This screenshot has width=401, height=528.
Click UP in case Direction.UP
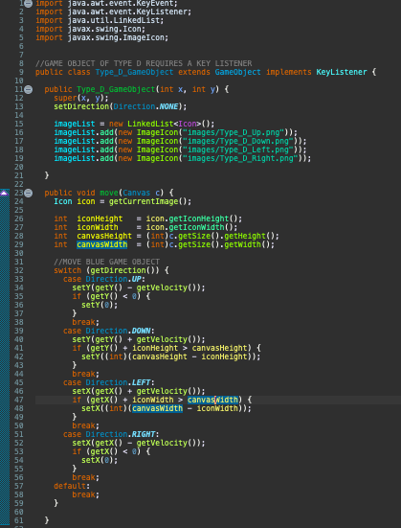[137, 279]
